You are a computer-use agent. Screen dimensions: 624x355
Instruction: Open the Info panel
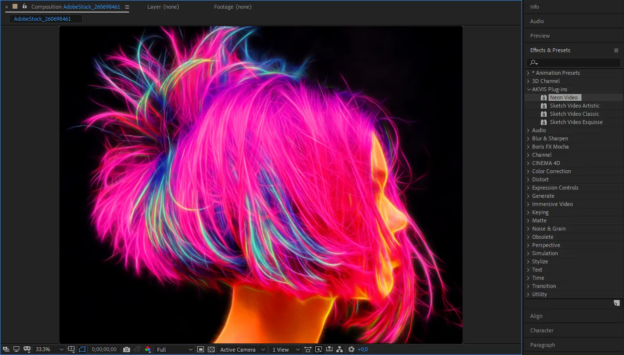click(x=535, y=7)
